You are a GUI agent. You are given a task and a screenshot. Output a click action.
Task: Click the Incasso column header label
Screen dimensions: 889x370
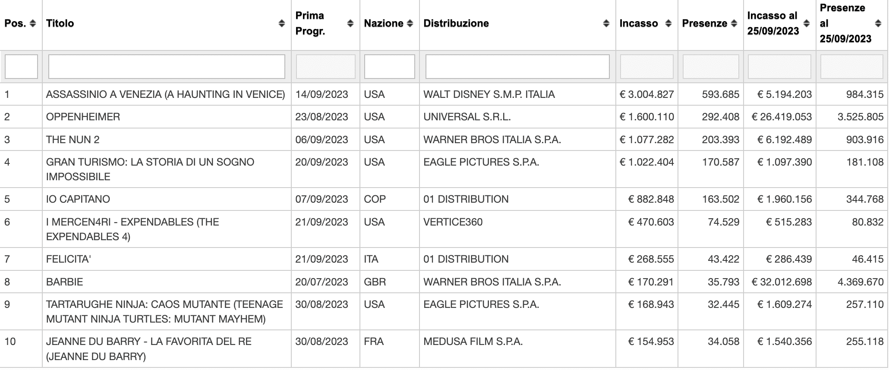tap(639, 23)
